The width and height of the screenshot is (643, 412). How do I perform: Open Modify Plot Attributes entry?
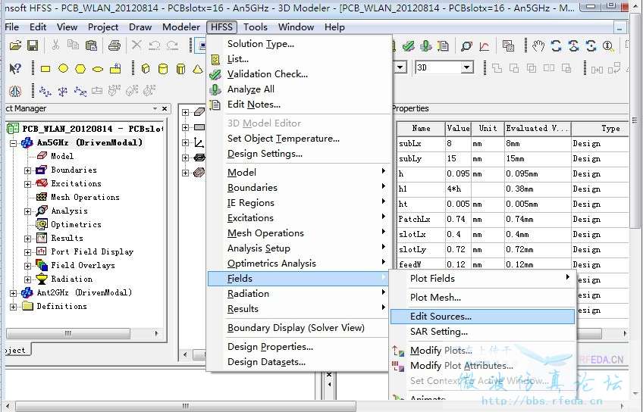461,366
